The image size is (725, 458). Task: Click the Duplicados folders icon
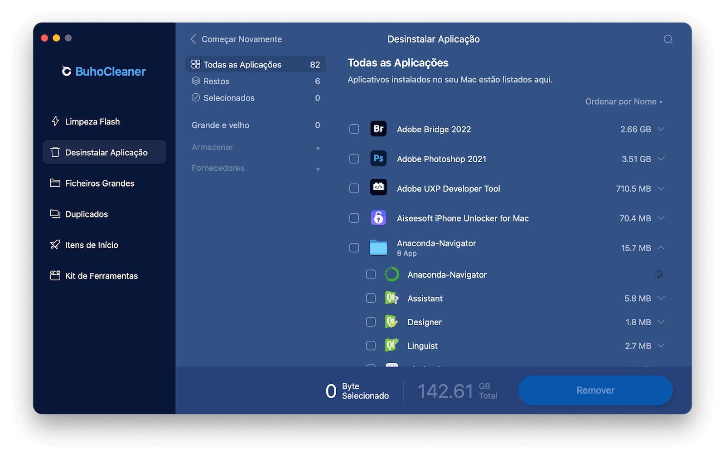pyautogui.click(x=55, y=214)
